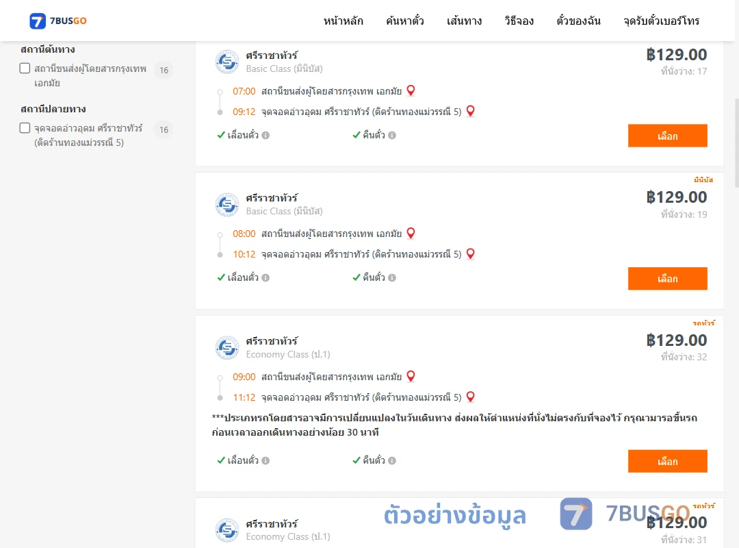
Task: Open the เส้นทาง navigation item
Action: pos(464,21)
